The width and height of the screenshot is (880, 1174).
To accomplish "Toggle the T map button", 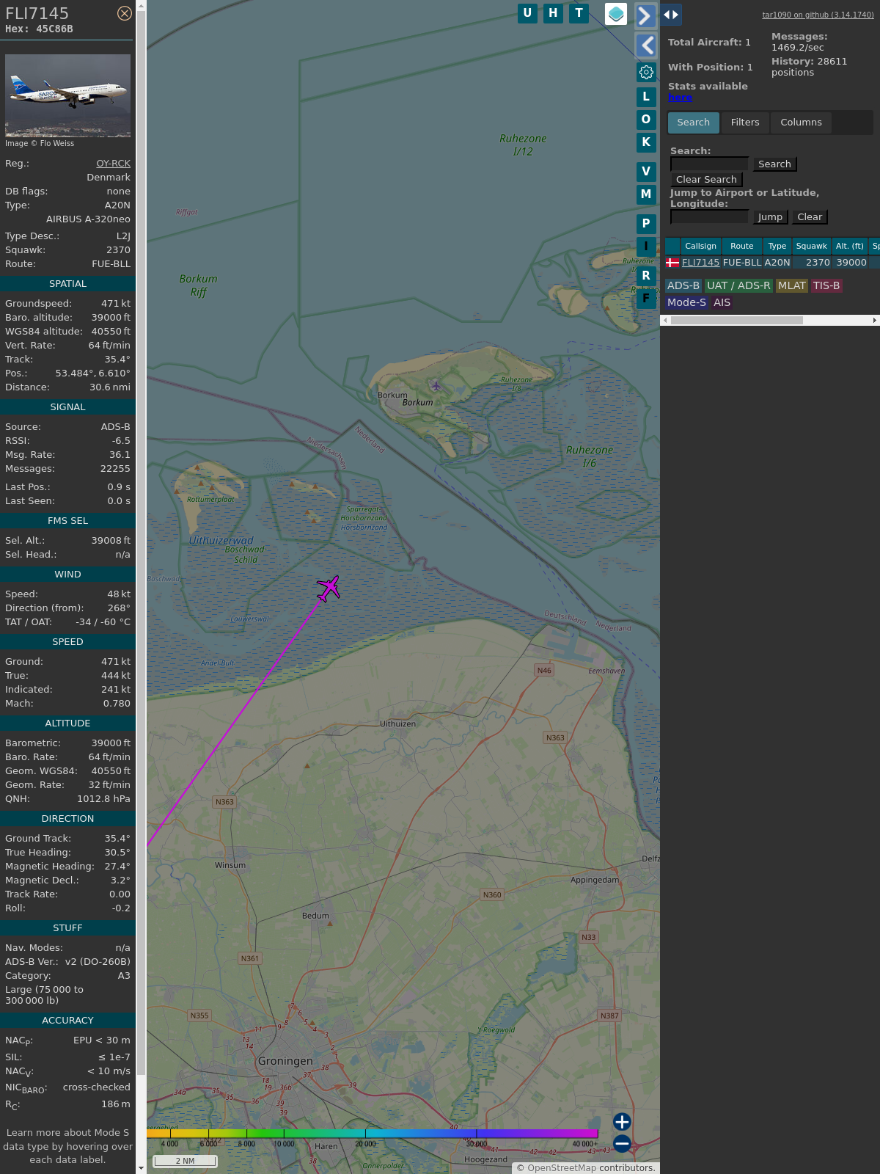I will (x=579, y=13).
